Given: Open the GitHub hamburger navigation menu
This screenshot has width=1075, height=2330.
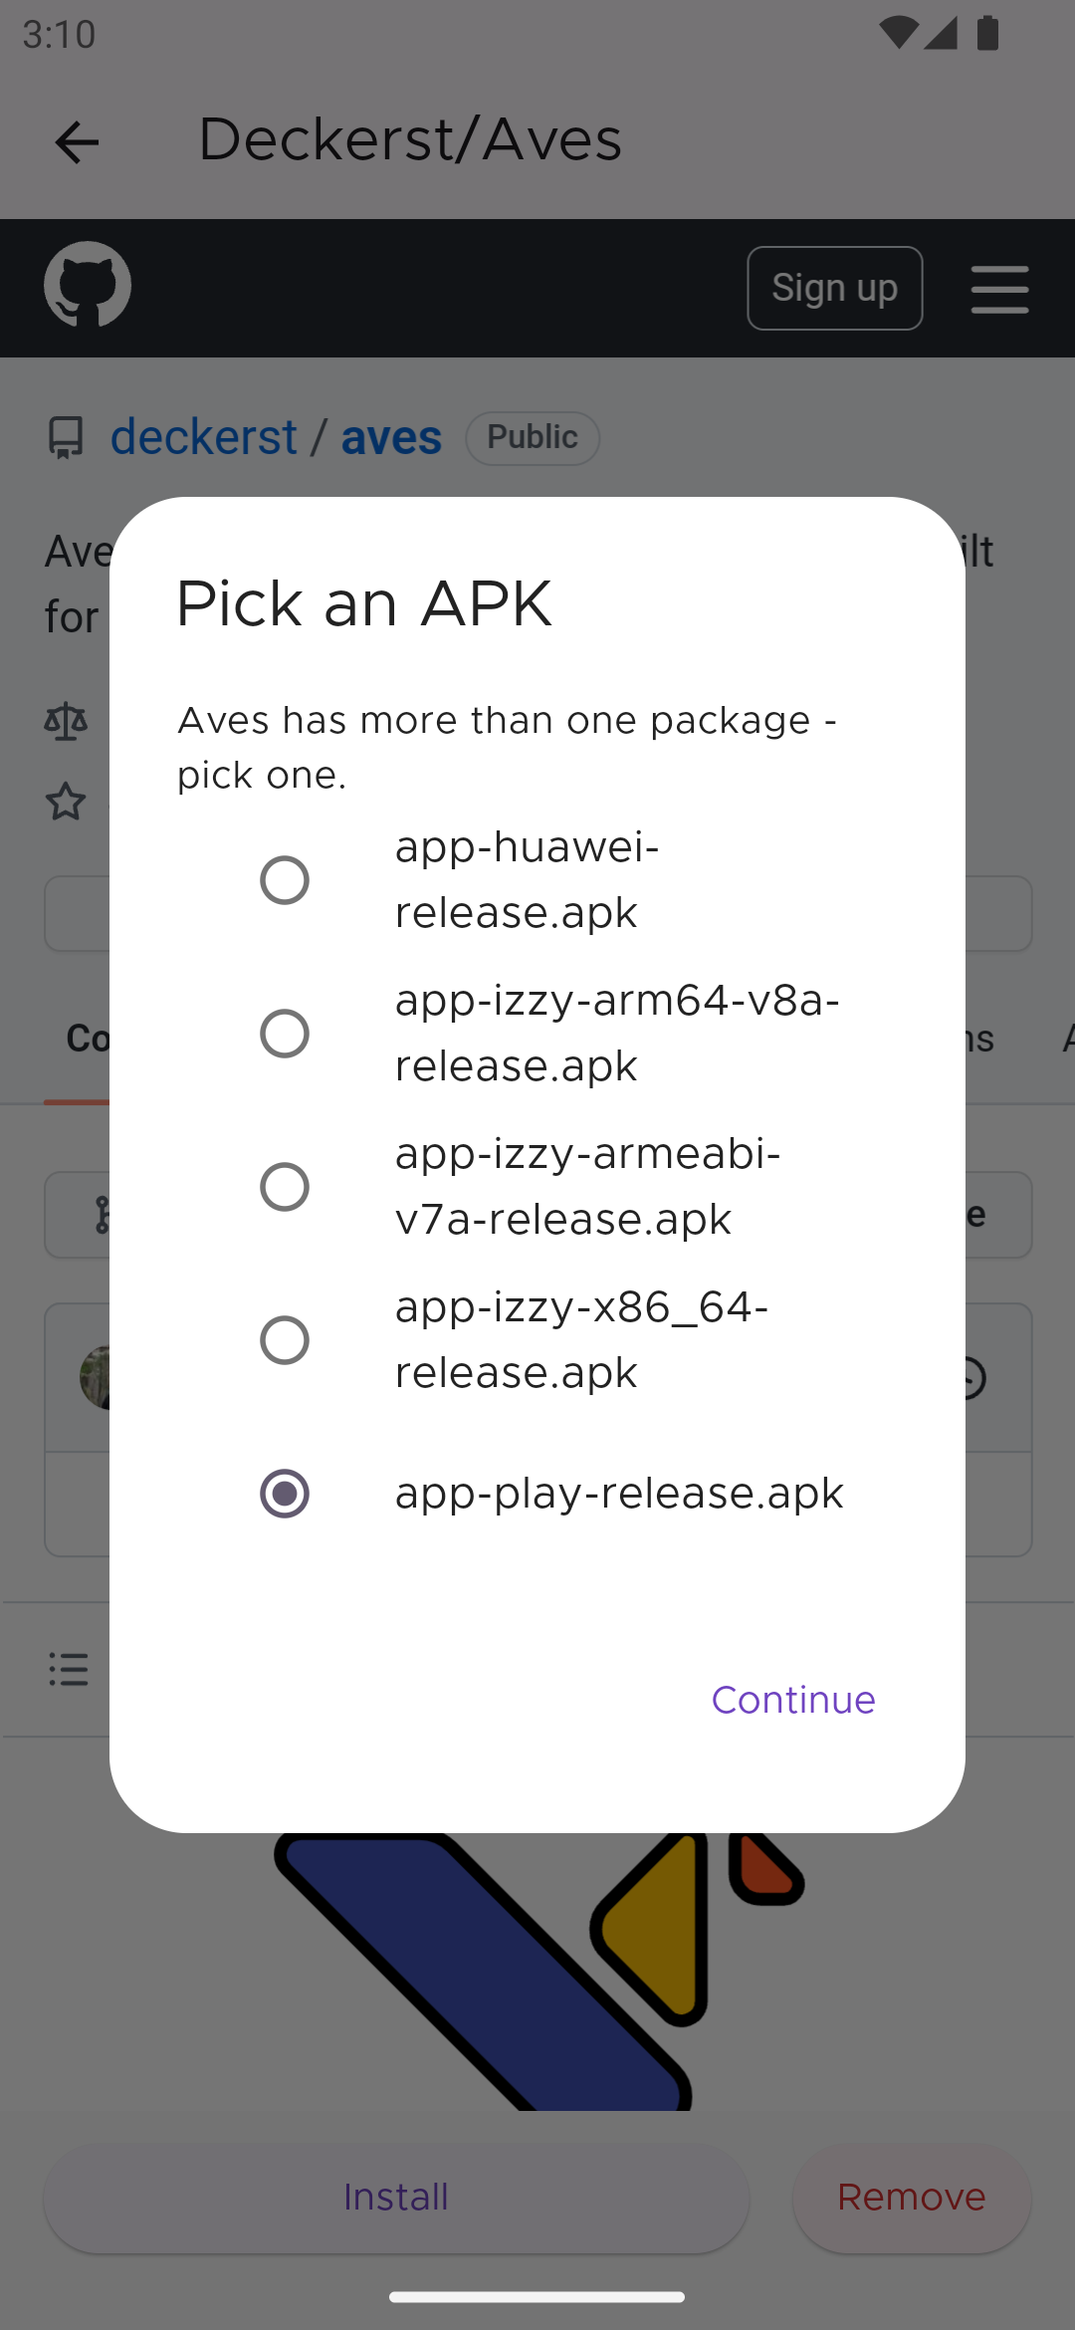Looking at the screenshot, I should coord(999,289).
